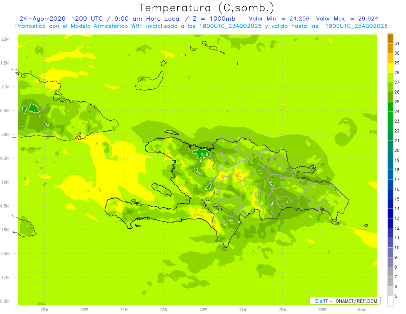
Task: Click the "Temperatura (C,somb.)" map title
Action: (207, 8)
